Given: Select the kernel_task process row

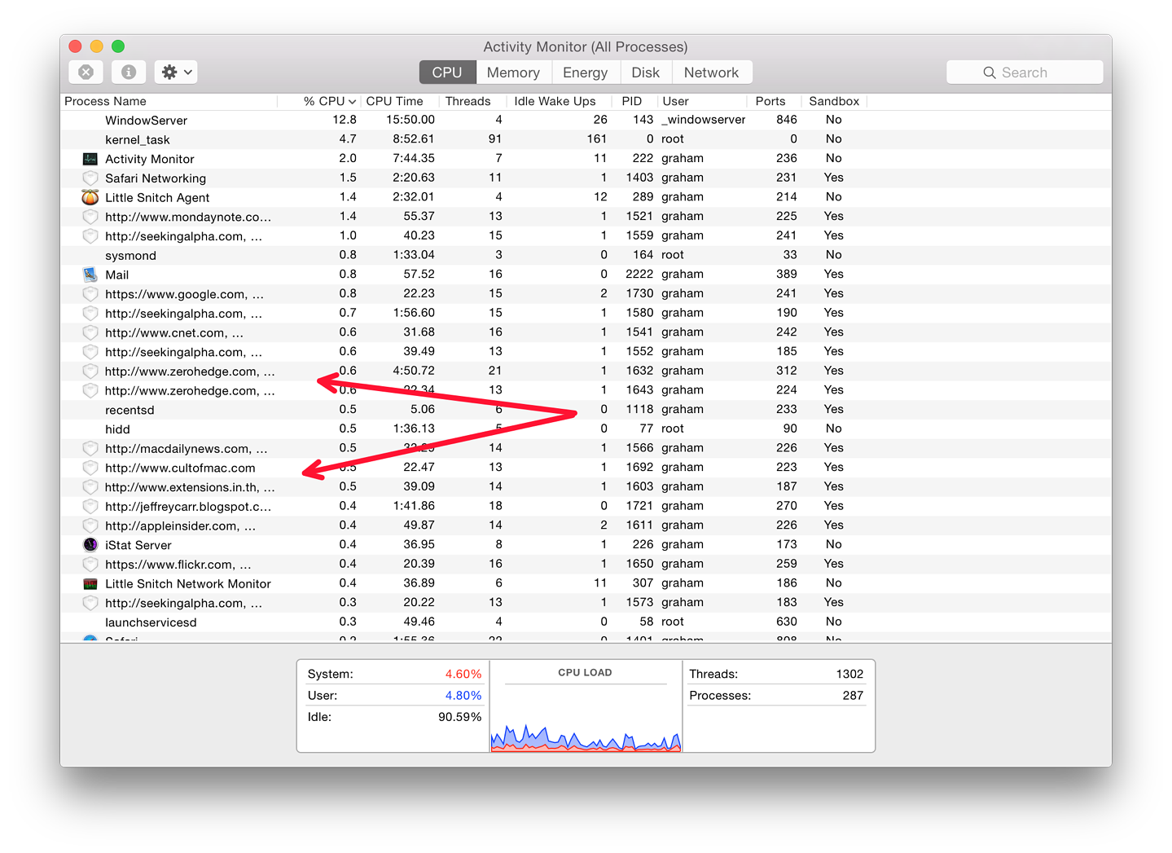Looking at the screenshot, I should point(586,139).
